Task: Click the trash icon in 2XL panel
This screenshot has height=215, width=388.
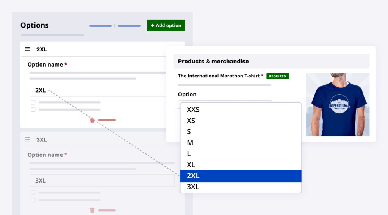Action: pos(92,120)
